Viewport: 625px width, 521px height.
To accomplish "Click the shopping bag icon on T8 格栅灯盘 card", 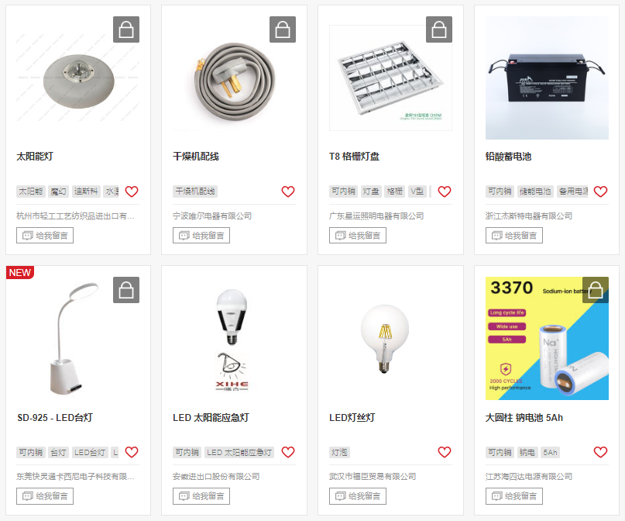I will 439,29.
